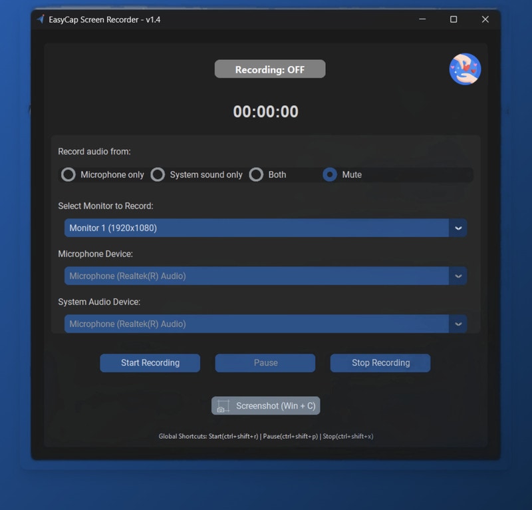Close the EasyCap Screen Recorder window

[485, 19]
